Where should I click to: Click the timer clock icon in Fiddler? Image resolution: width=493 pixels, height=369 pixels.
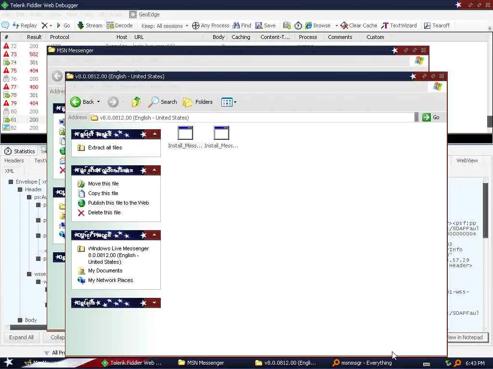[x=298, y=25]
